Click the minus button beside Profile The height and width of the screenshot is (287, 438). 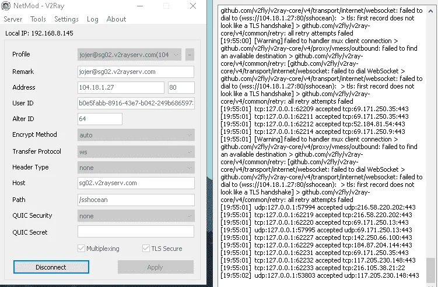click(190, 55)
